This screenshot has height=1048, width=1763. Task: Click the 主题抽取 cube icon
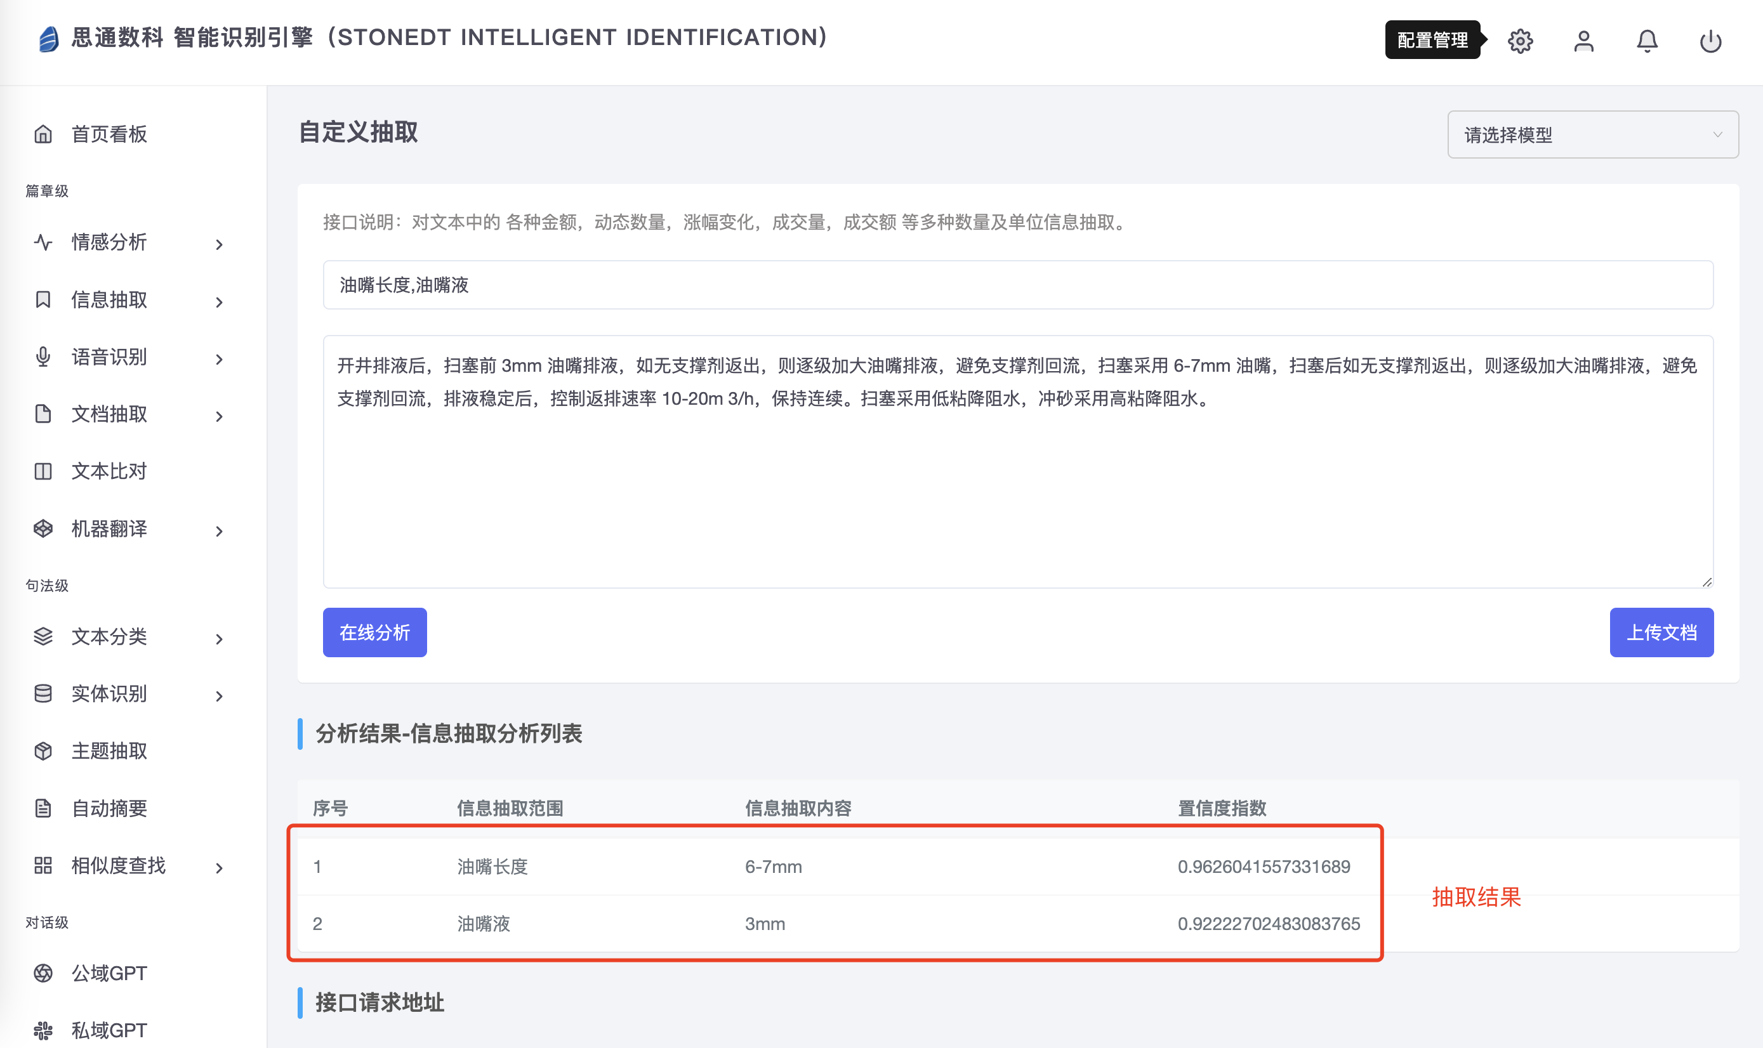click(43, 750)
